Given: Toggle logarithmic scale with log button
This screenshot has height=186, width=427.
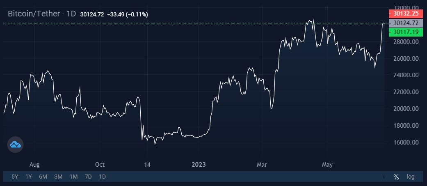Looking at the screenshot, I should click(411, 177).
